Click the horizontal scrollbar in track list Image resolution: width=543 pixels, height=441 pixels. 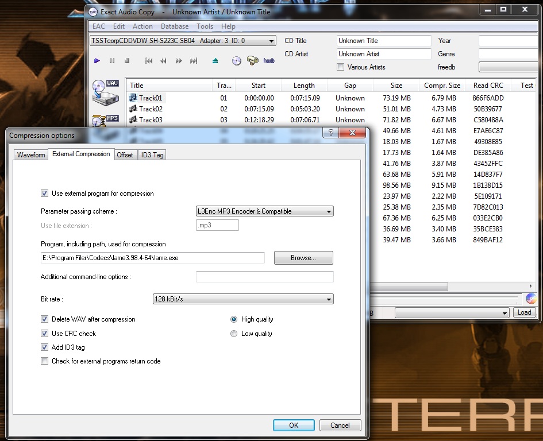point(409,287)
